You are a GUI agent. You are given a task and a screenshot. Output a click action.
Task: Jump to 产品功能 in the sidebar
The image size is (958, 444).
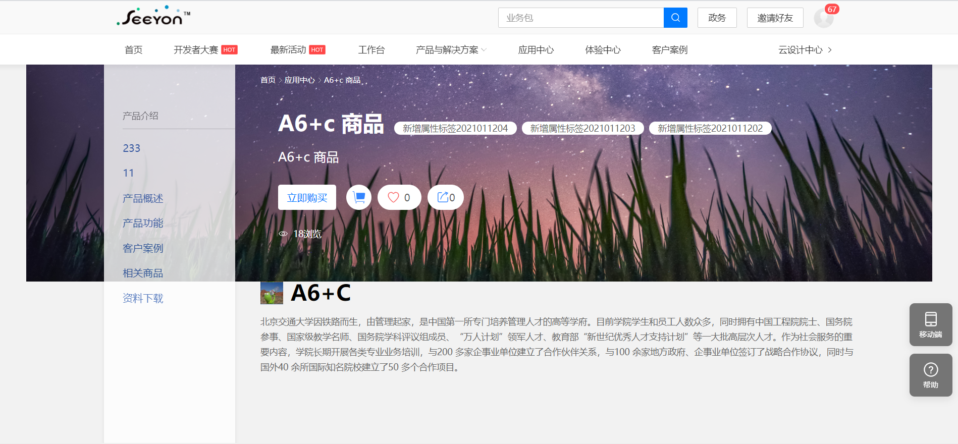point(143,223)
